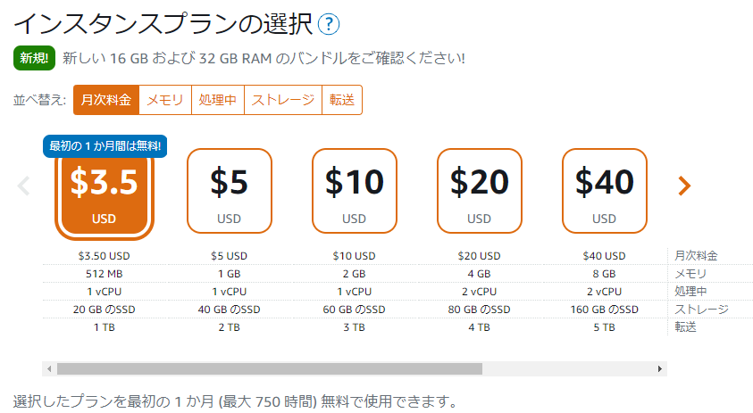Screen dimensions: 753x413
Task: Click the horizontal scrollbar right arrow
Action: [660, 368]
